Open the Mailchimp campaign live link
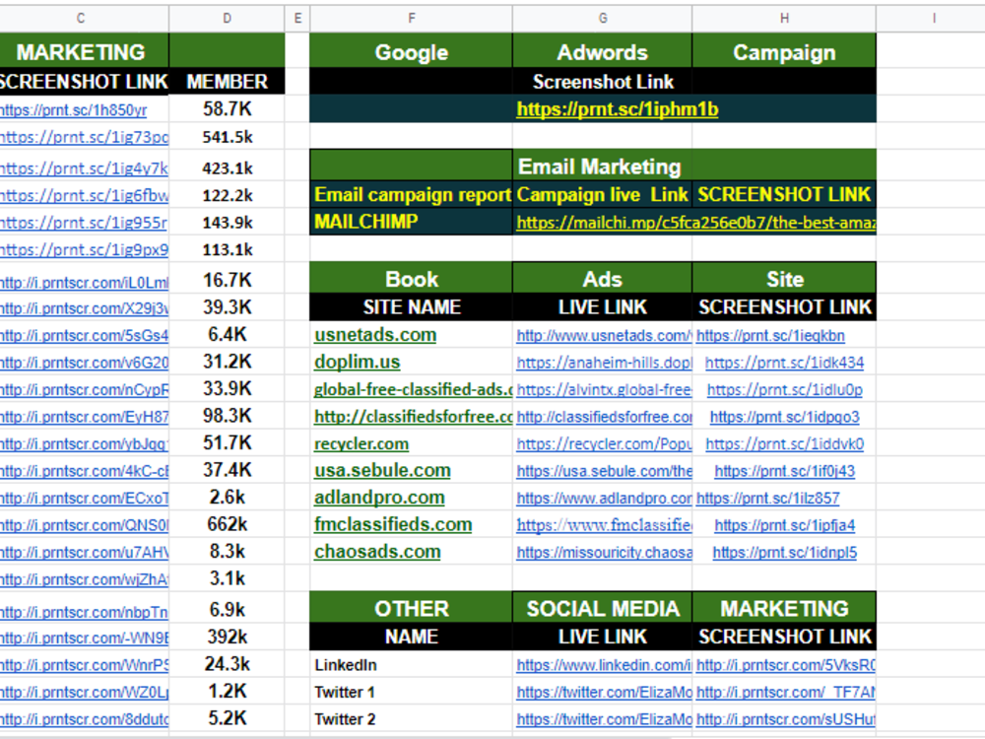Image resolution: width=985 pixels, height=739 pixels. point(696,223)
